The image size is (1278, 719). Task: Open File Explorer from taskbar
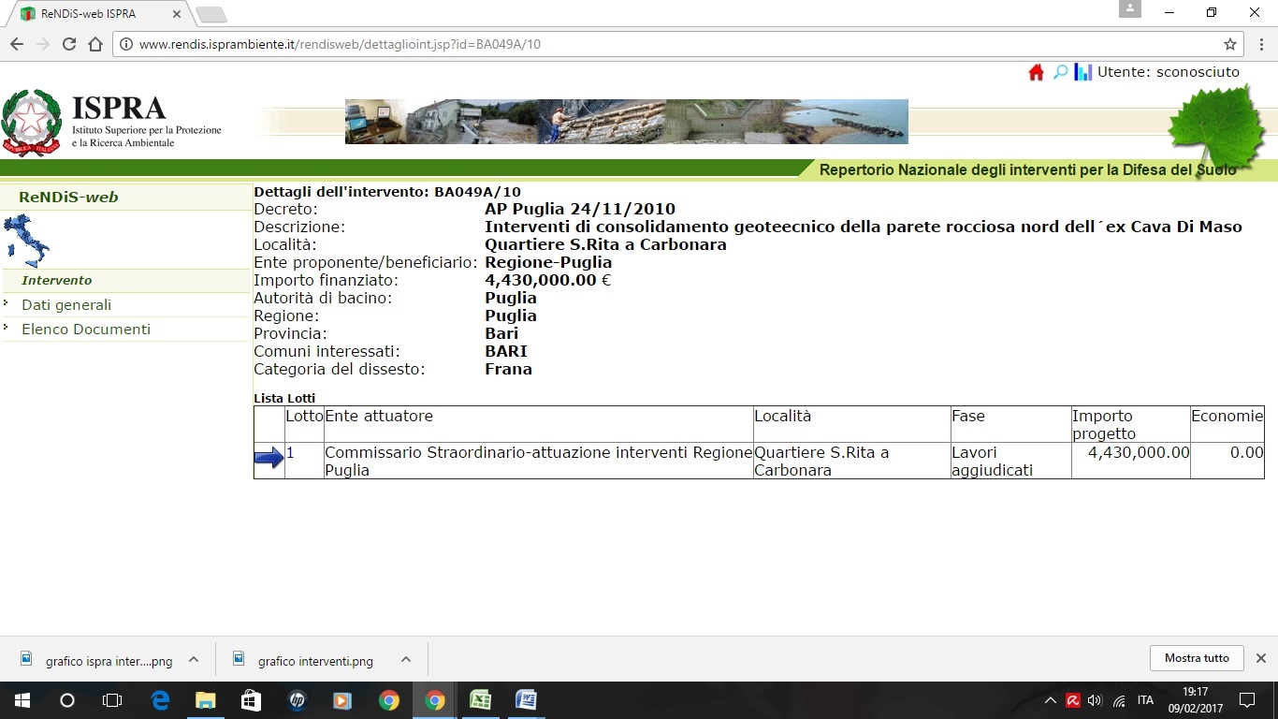point(205,700)
